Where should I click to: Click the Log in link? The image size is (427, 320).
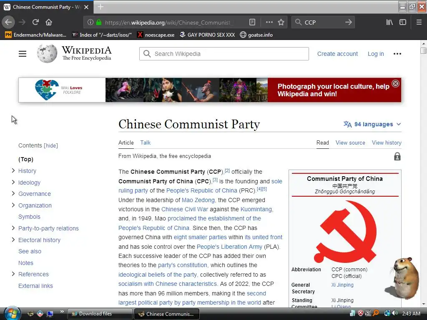[x=376, y=54]
